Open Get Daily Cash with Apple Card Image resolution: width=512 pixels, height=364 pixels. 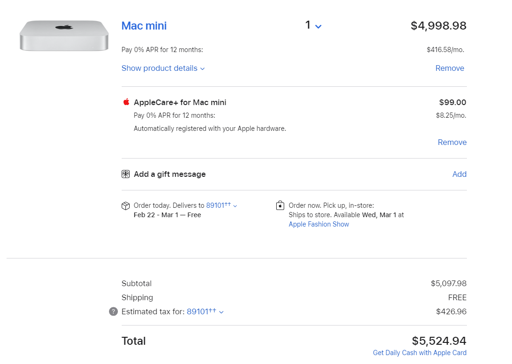pos(419,353)
